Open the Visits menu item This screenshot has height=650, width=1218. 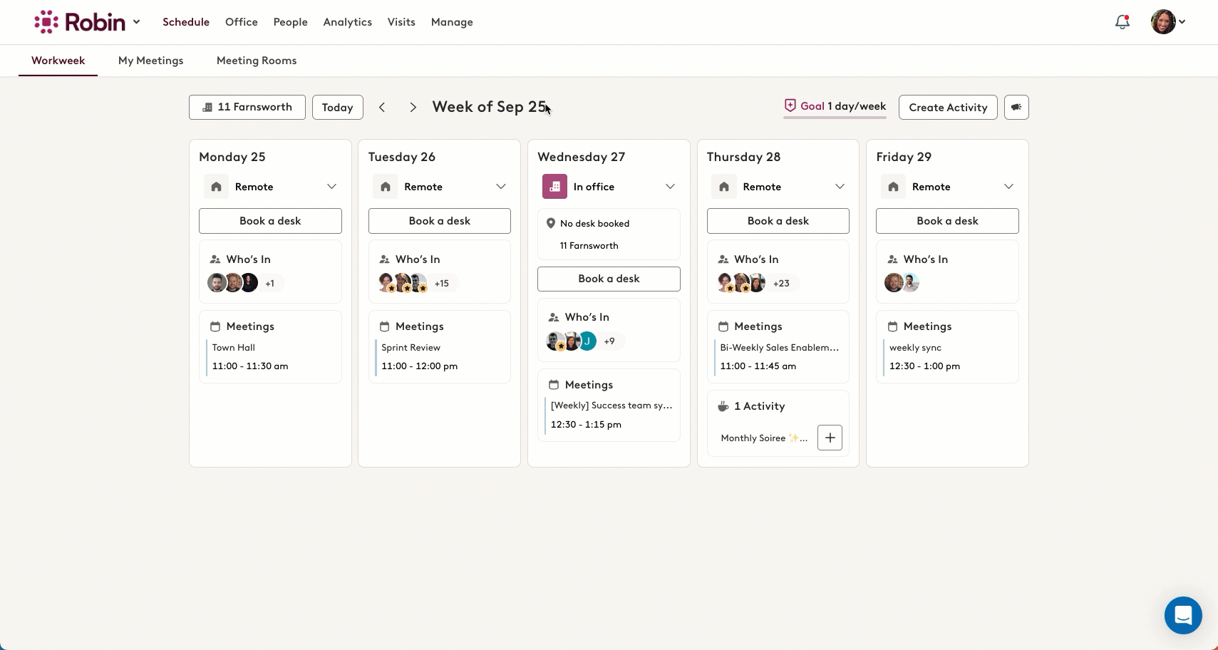click(401, 22)
